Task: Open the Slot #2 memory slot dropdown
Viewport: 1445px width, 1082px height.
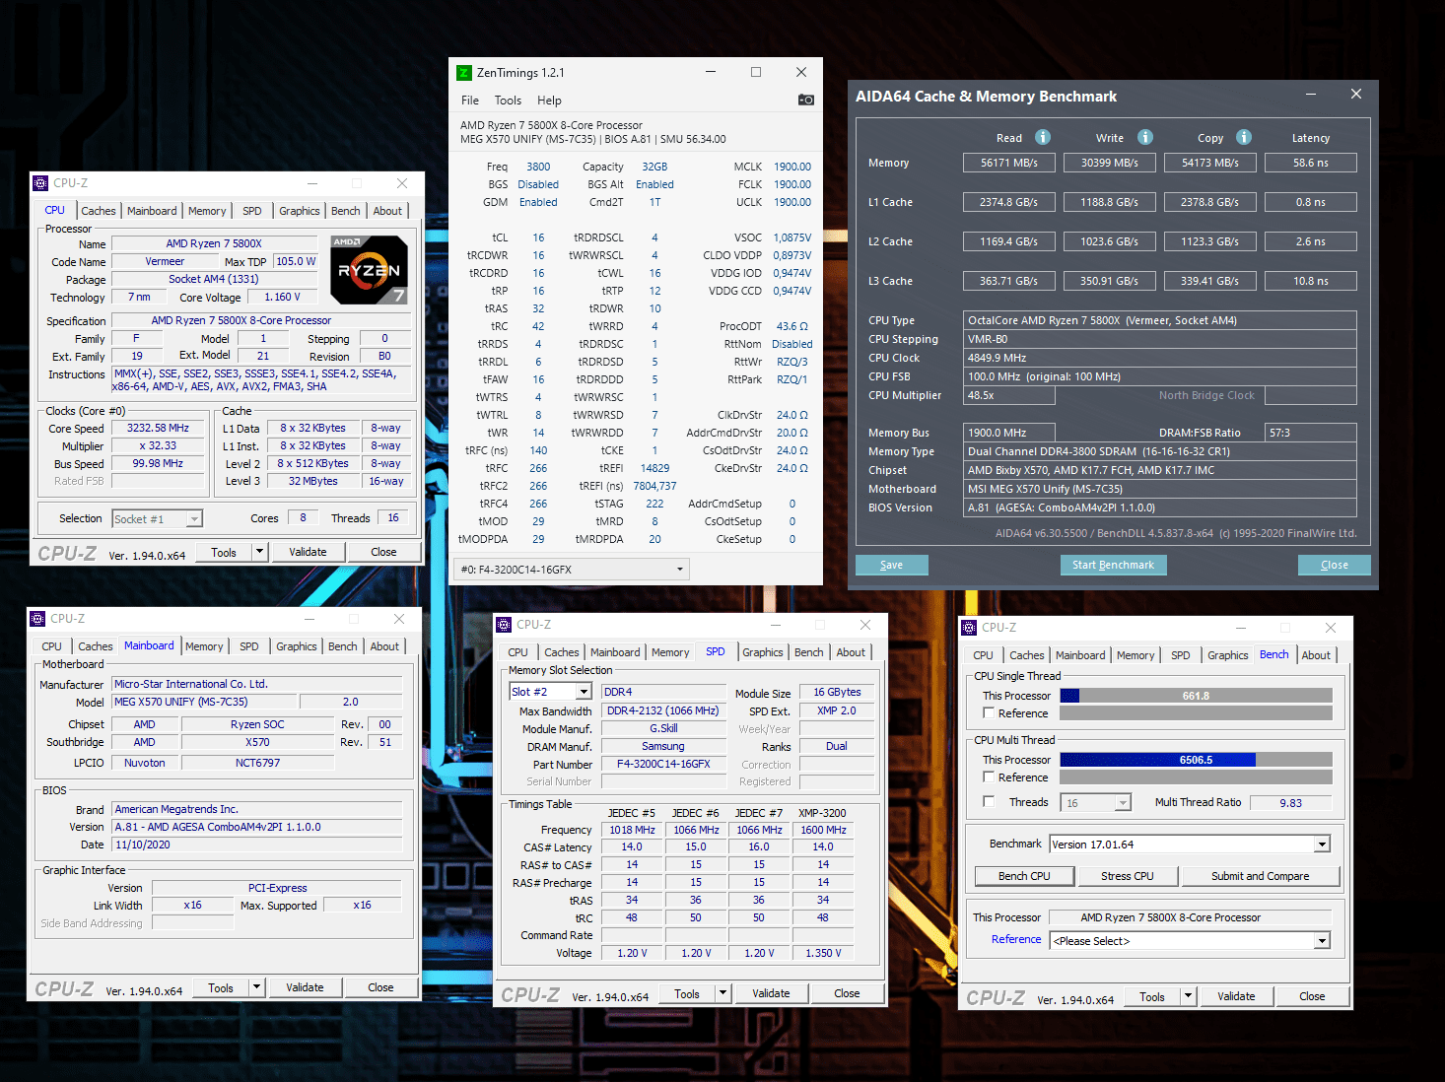Action: coord(584,692)
